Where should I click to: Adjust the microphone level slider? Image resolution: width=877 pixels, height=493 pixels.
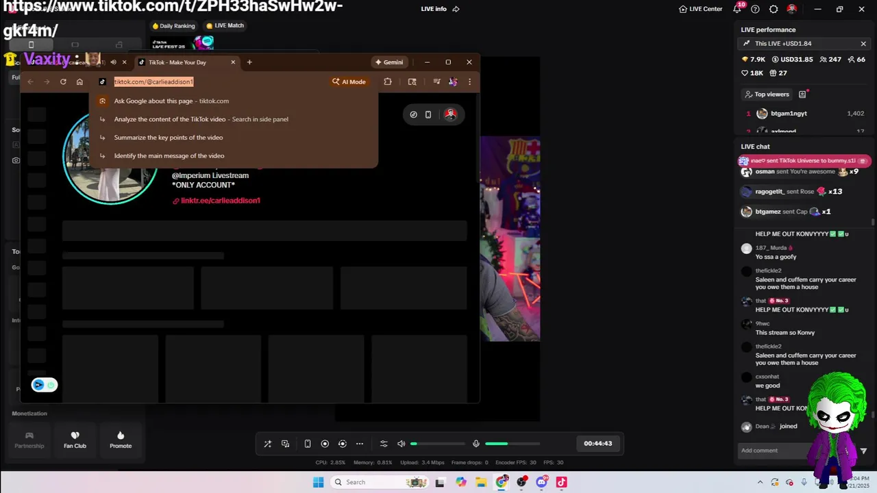(512, 444)
